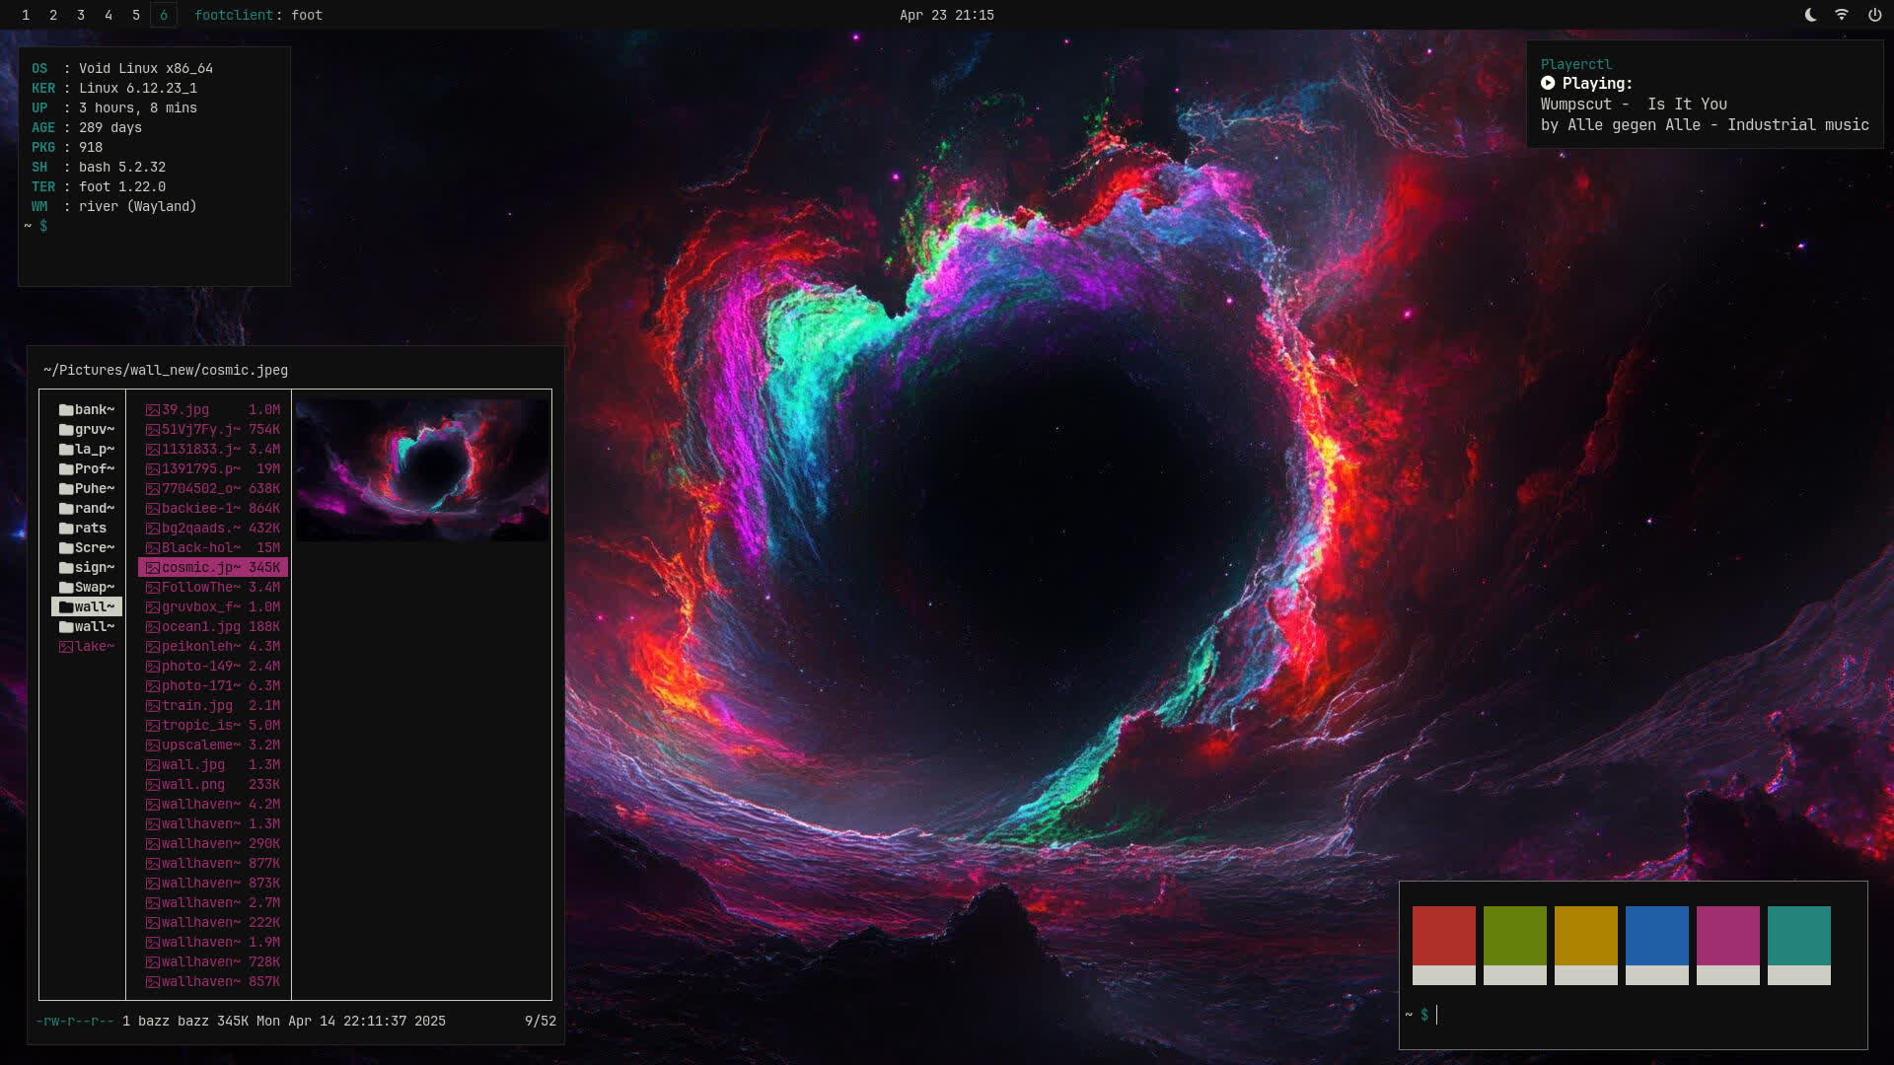Select the Swap~ folder entry
1894x1065 pixels.
pyautogui.click(x=87, y=588)
